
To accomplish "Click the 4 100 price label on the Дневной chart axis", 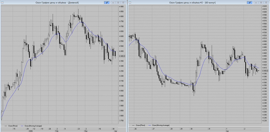I will 122,86.
